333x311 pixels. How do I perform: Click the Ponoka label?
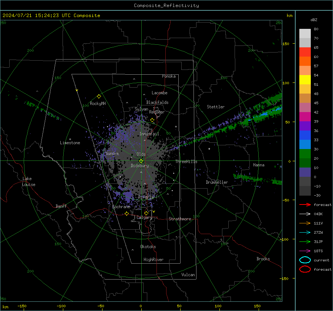[x=169, y=76]
